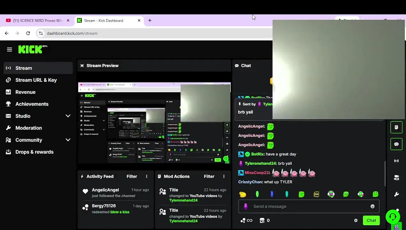406x230 pixels.
Task: Click the Send a message field
Action: click(x=309, y=206)
